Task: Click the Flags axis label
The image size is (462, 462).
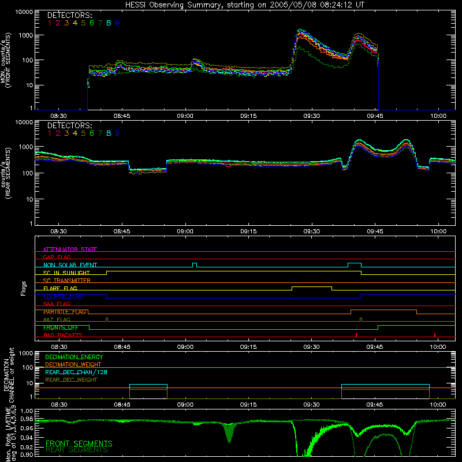Action: pyautogui.click(x=23, y=288)
